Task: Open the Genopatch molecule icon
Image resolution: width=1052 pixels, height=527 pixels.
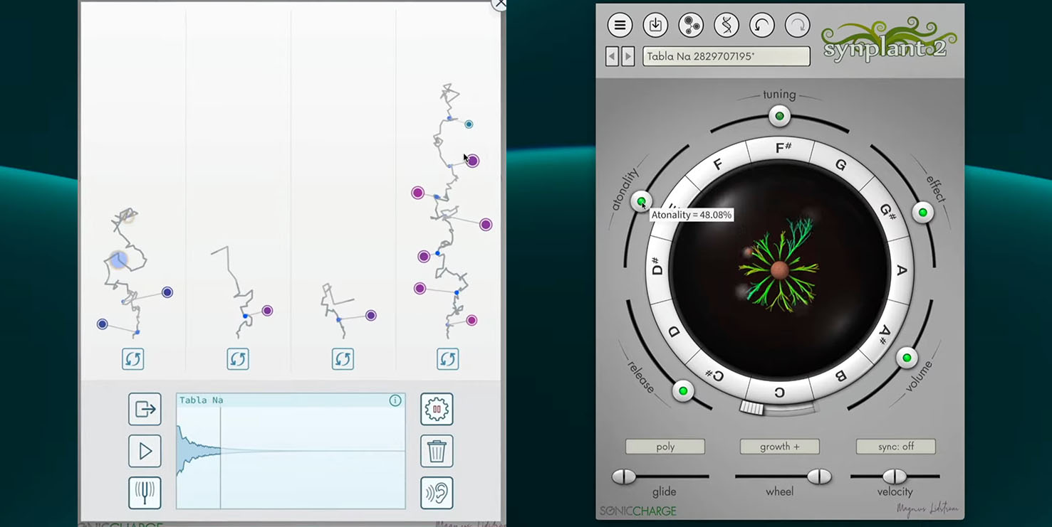Action: 691,25
